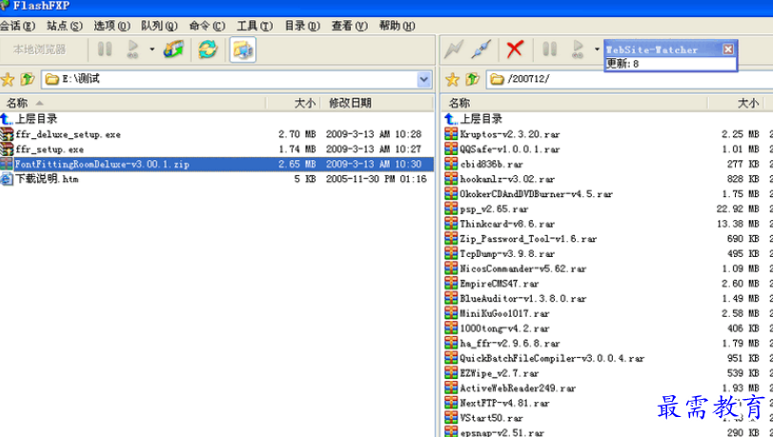Select NicosCommander-v5.62.rar file
Viewport: 773px width, 437px height.
(x=523, y=268)
